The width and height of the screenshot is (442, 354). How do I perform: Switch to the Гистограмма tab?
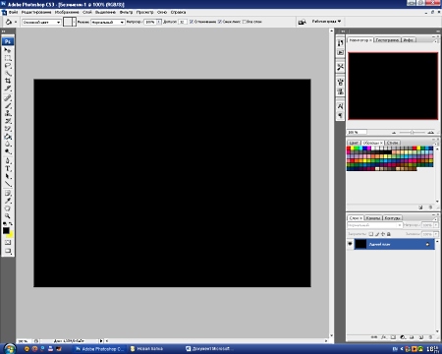click(387, 40)
